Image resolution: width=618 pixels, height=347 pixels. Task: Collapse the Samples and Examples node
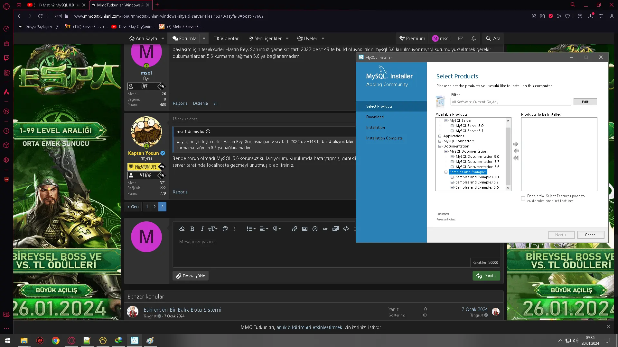pyautogui.click(x=446, y=172)
